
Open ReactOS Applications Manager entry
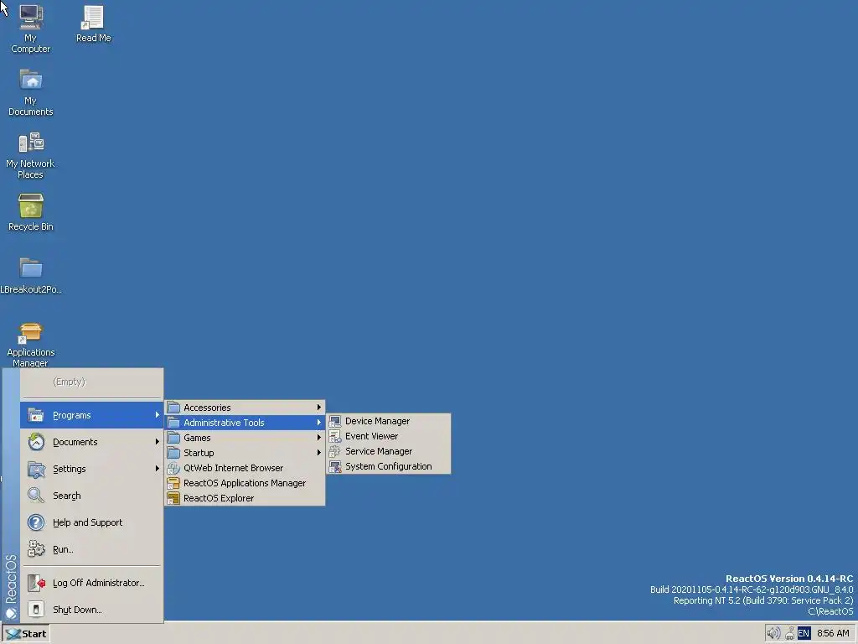click(245, 483)
